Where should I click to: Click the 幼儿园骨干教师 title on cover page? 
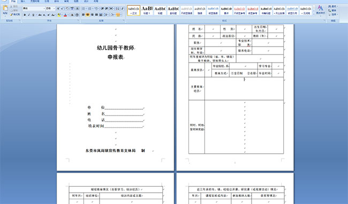click(116, 48)
